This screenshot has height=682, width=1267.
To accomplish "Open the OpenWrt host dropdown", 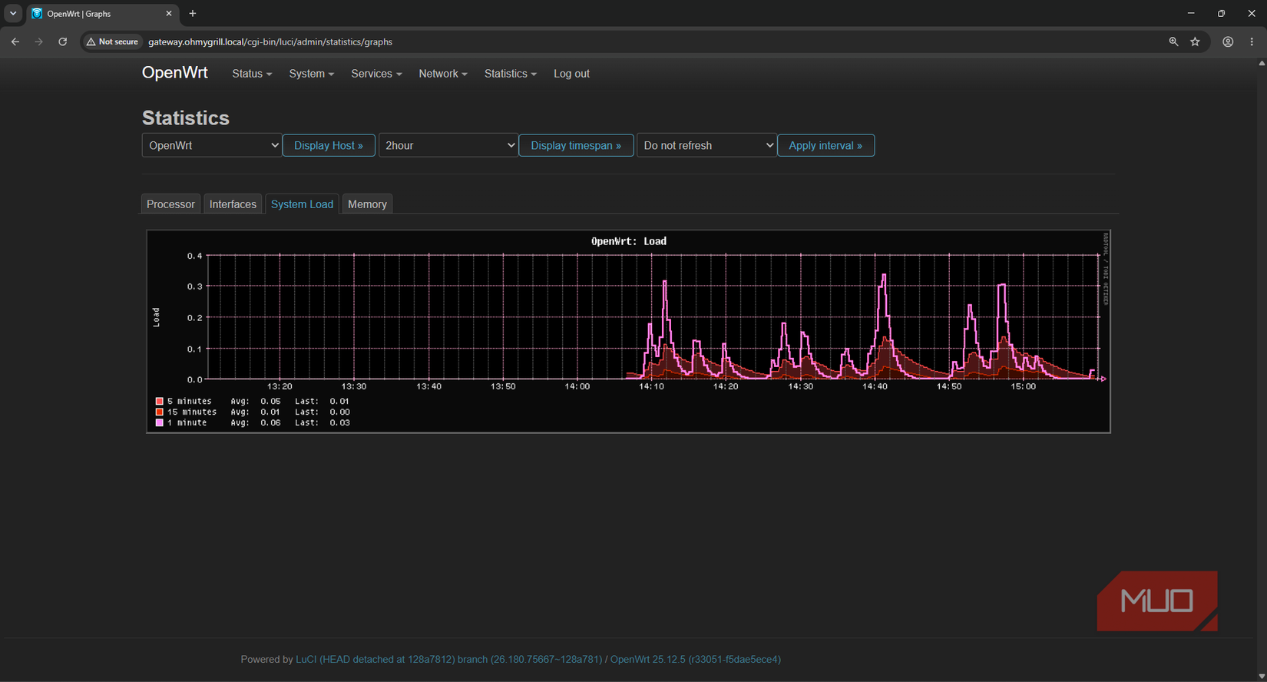I will point(212,145).
